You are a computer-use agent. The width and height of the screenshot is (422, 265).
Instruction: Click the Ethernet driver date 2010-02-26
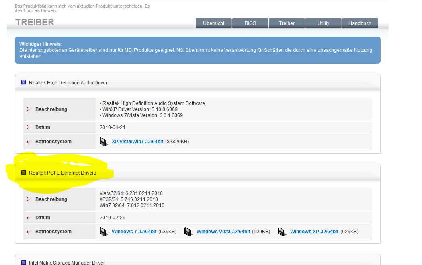point(112,217)
